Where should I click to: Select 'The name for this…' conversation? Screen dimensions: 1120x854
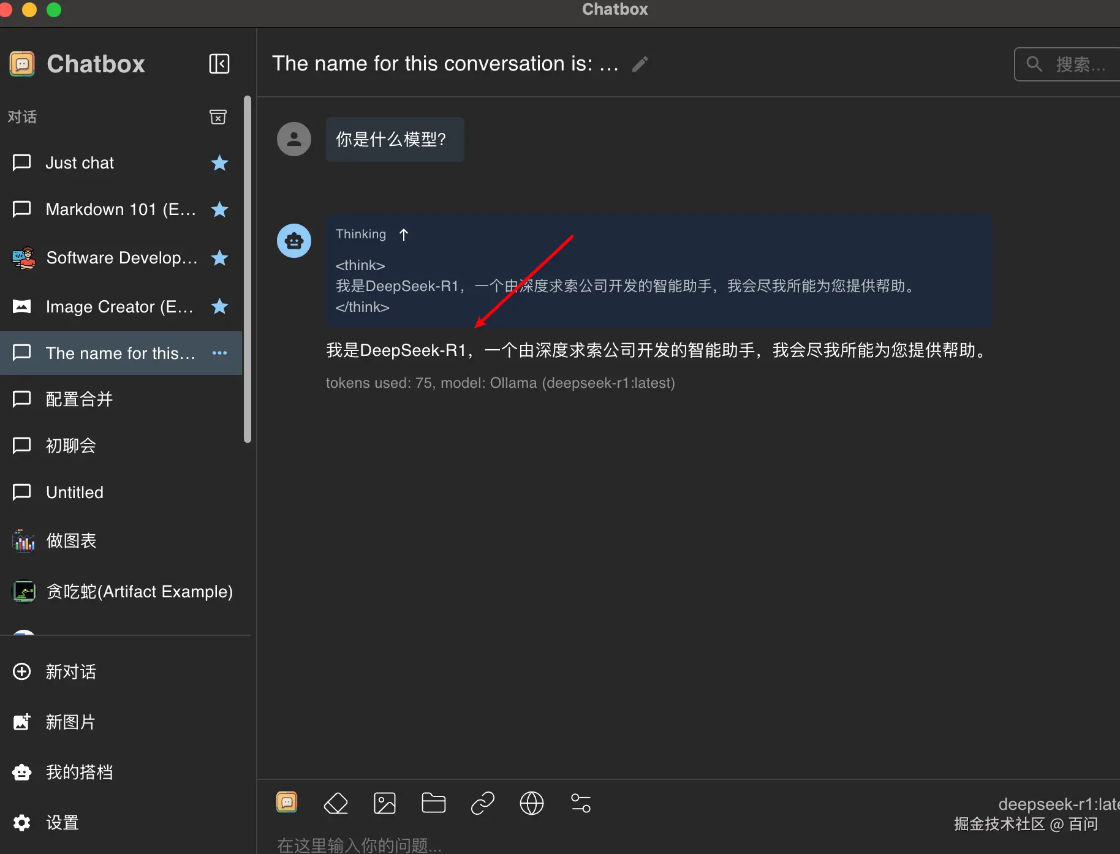click(x=121, y=353)
